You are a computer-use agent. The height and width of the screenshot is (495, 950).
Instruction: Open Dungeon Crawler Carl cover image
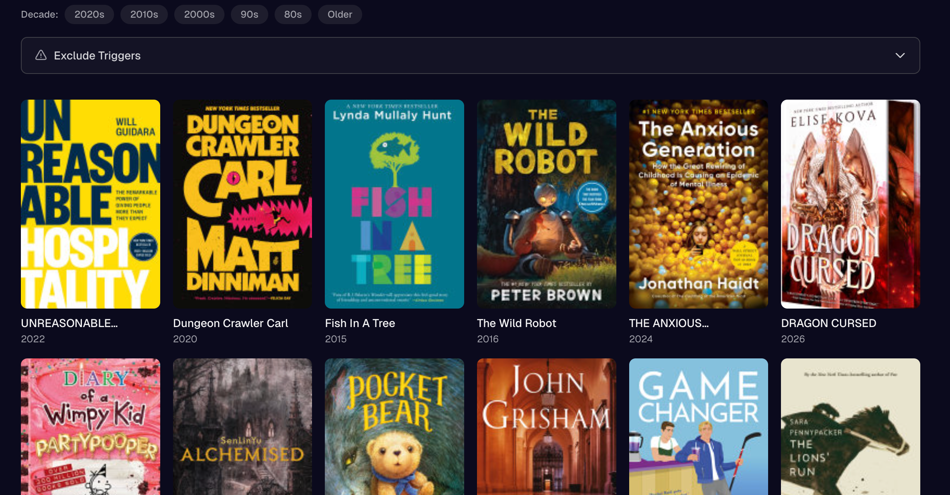click(x=243, y=204)
